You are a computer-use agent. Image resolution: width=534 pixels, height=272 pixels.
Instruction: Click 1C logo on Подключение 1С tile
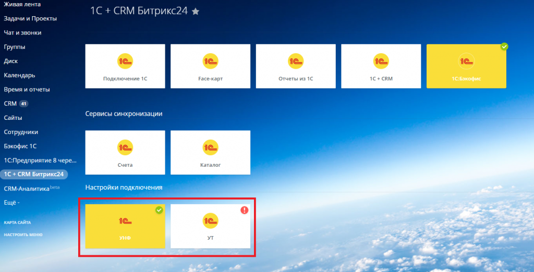(x=125, y=61)
